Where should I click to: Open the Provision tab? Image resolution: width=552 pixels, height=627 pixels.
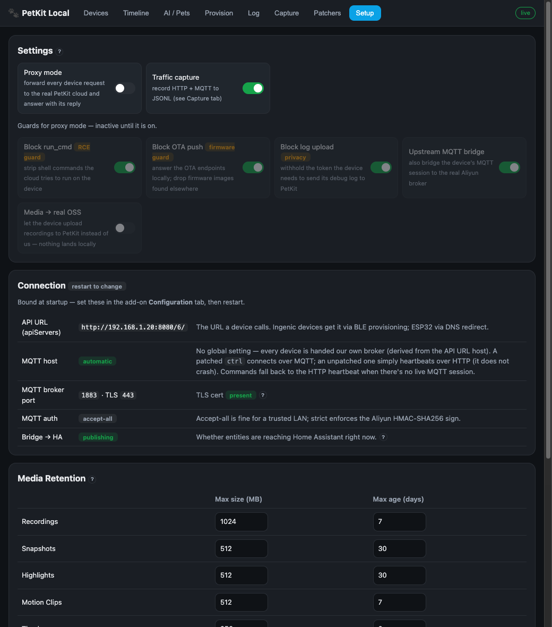219,13
